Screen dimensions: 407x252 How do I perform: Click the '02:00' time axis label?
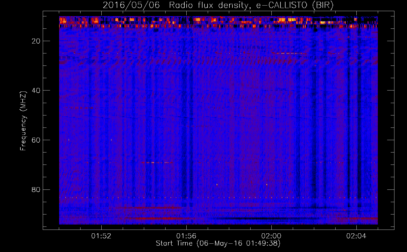click(x=271, y=236)
